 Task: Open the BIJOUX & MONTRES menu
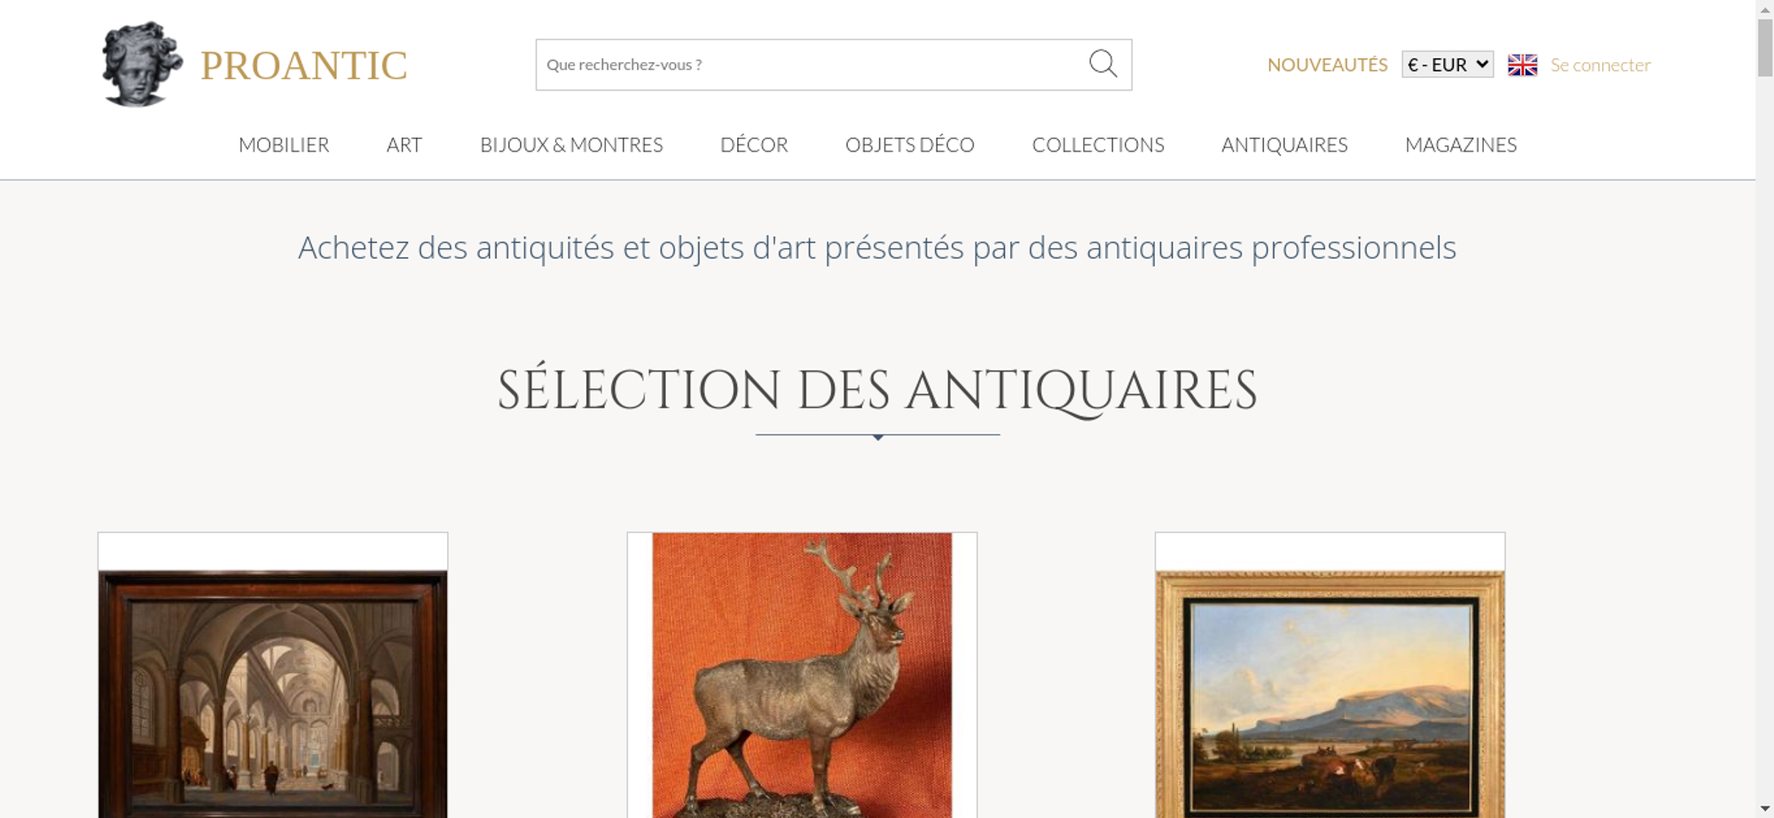click(x=571, y=144)
